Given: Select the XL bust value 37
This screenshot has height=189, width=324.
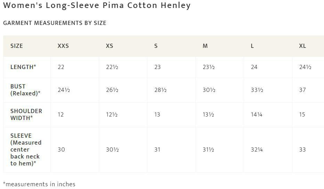Looking at the screenshot, I should [302, 90].
